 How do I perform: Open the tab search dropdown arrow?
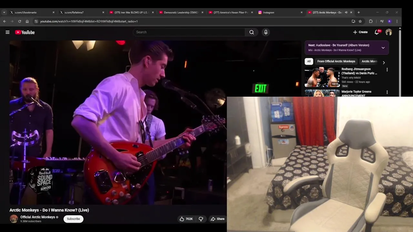click(x=4, y=12)
